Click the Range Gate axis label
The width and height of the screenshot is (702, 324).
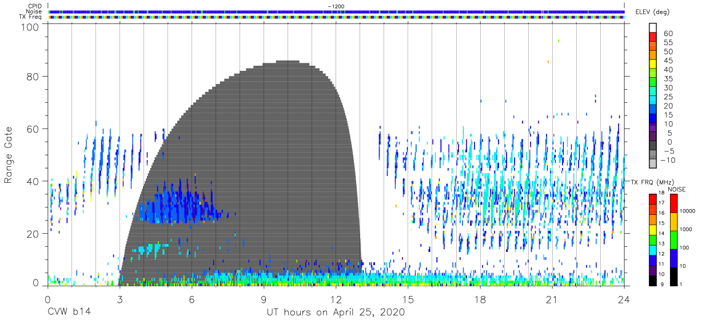(9, 156)
